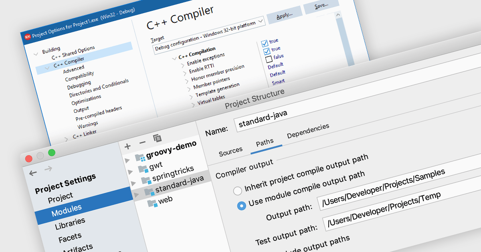481x252 pixels.
Task: Open the Target configuration dropdown
Action: (261, 21)
